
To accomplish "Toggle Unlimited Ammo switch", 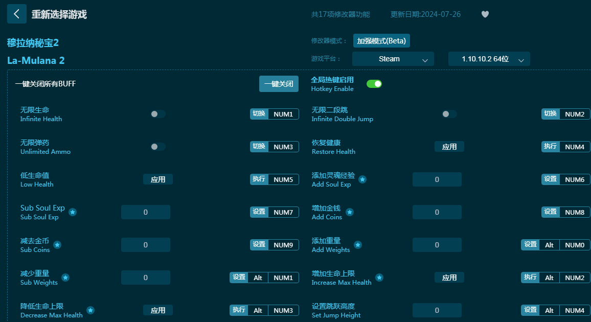I will (158, 147).
